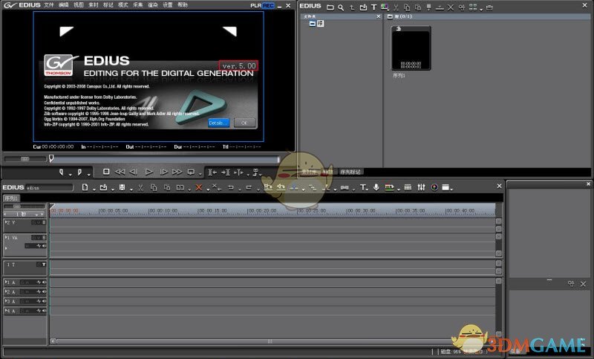
Task: Click the shuttle slider at the player's left
Action: [x=25, y=159]
